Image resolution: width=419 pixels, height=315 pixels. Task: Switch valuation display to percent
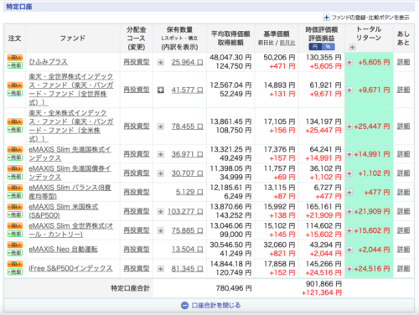[328, 47]
